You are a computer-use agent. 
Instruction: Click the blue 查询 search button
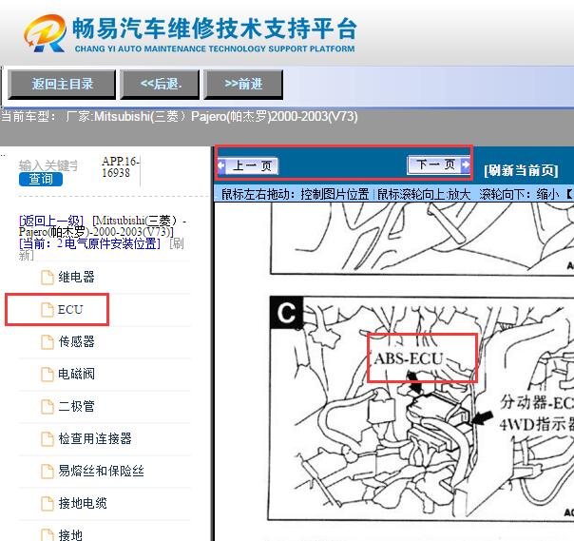41,179
